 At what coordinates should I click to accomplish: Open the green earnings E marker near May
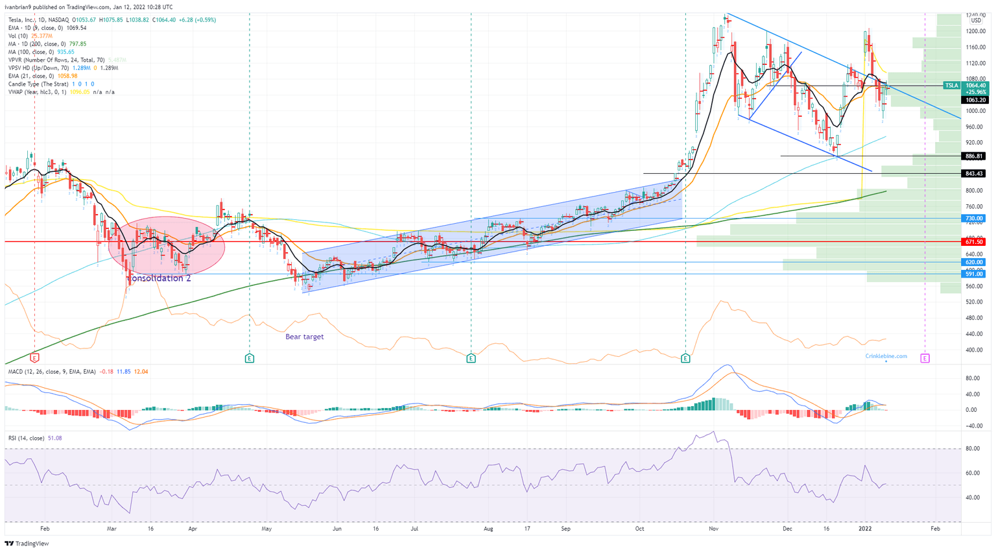[249, 358]
